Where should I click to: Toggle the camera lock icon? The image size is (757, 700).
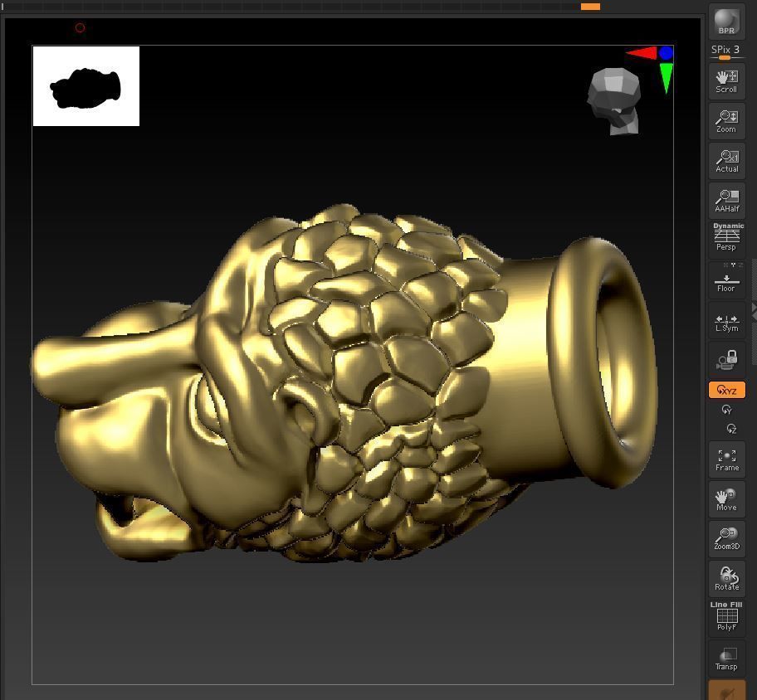(726, 361)
